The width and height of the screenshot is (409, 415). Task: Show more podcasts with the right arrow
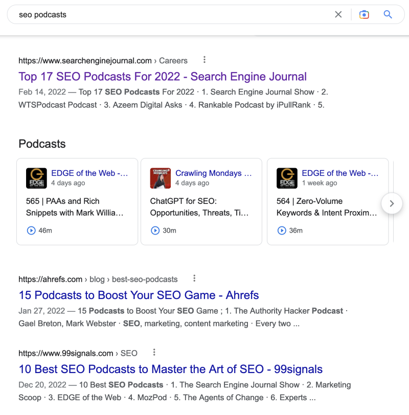point(392,203)
